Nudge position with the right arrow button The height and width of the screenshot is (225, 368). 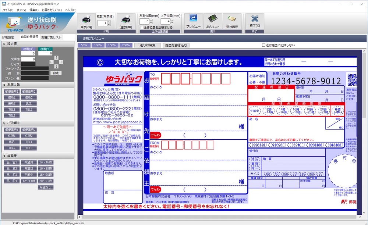[61, 62]
